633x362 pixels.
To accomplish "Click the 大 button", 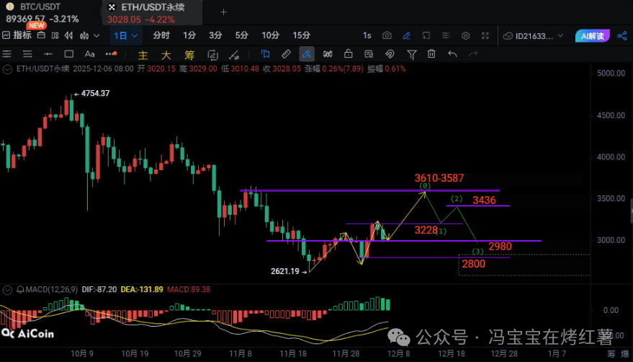I will coord(166,55).
